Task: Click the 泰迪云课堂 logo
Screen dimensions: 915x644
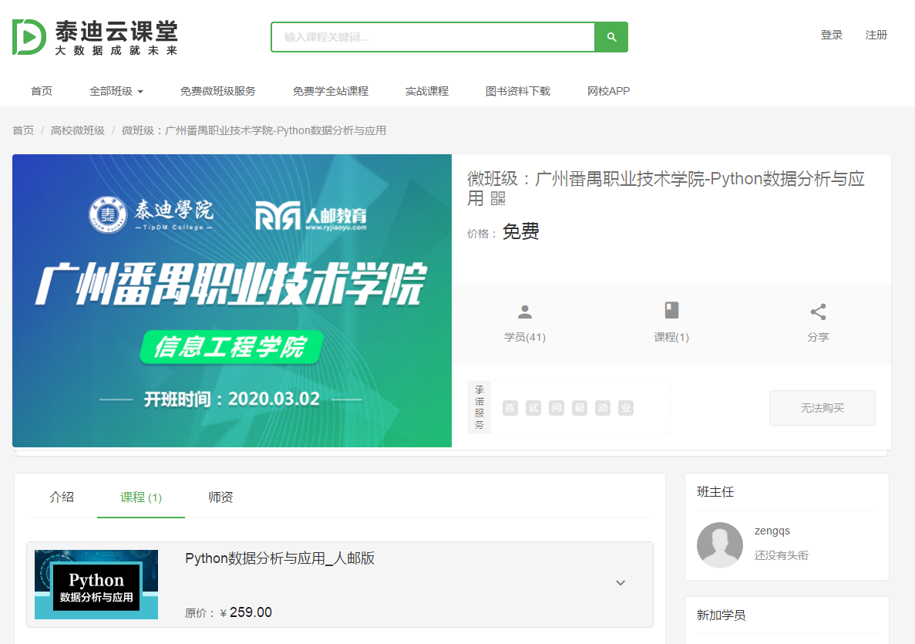Action: pyautogui.click(x=95, y=37)
